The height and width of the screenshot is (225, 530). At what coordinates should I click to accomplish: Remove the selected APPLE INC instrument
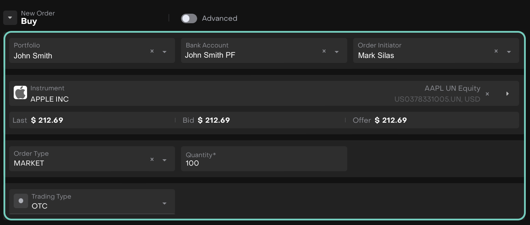[x=487, y=94]
